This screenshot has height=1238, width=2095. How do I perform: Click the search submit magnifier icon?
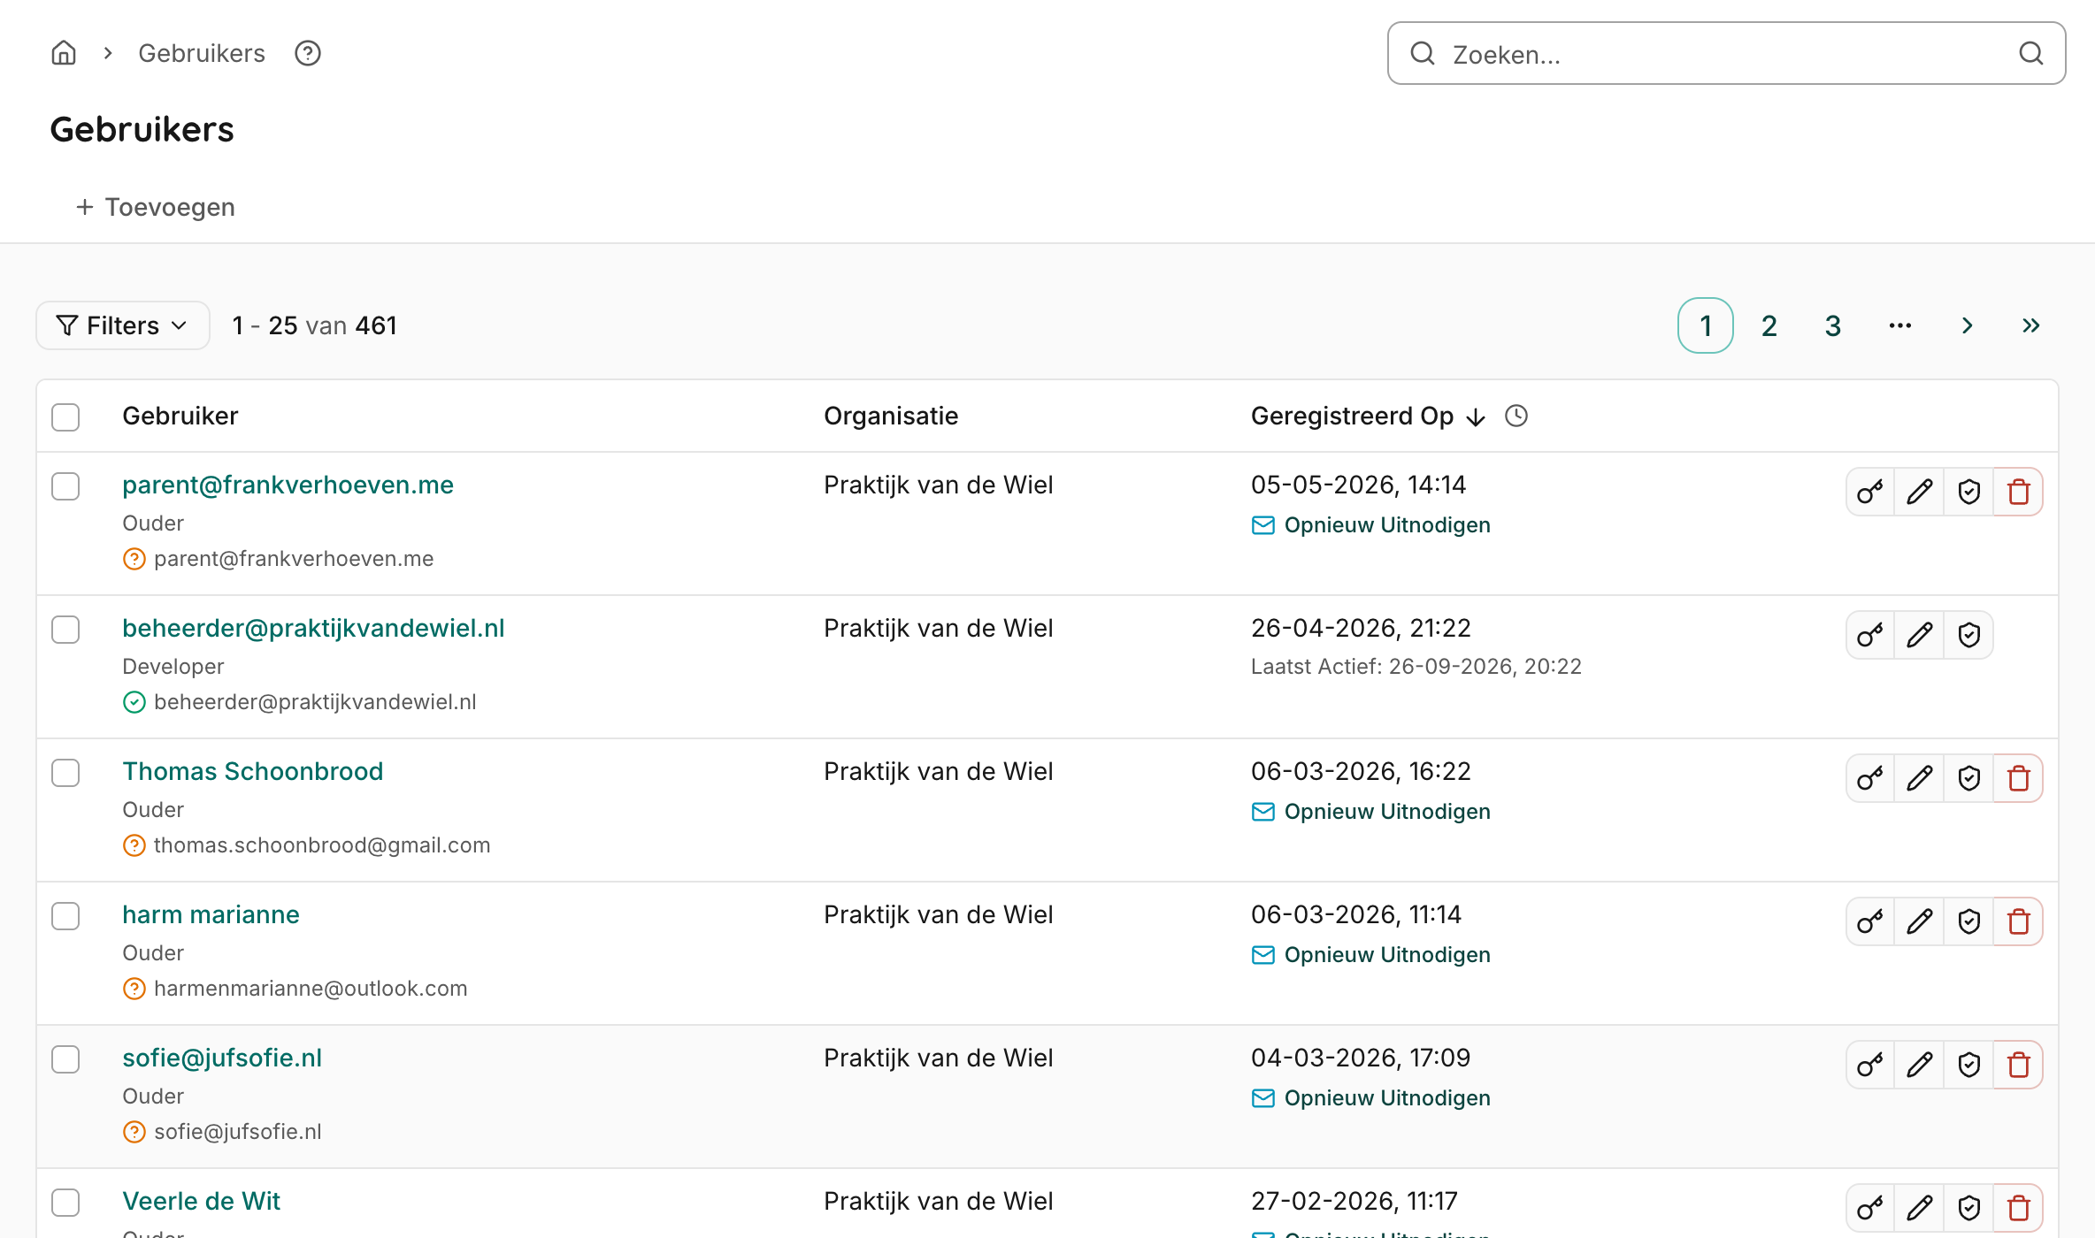[x=2031, y=54]
